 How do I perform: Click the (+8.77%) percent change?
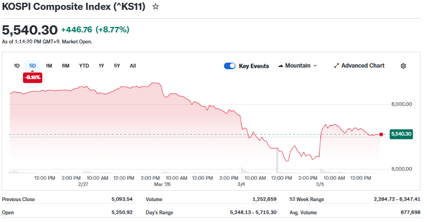coord(112,30)
